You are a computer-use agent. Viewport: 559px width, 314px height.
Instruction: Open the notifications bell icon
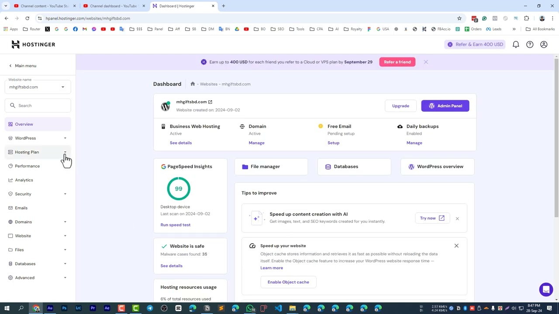pyautogui.click(x=516, y=44)
